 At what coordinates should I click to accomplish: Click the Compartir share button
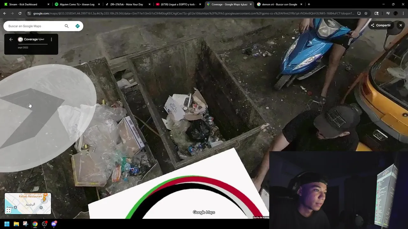pyautogui.click(x=381, y=25)
